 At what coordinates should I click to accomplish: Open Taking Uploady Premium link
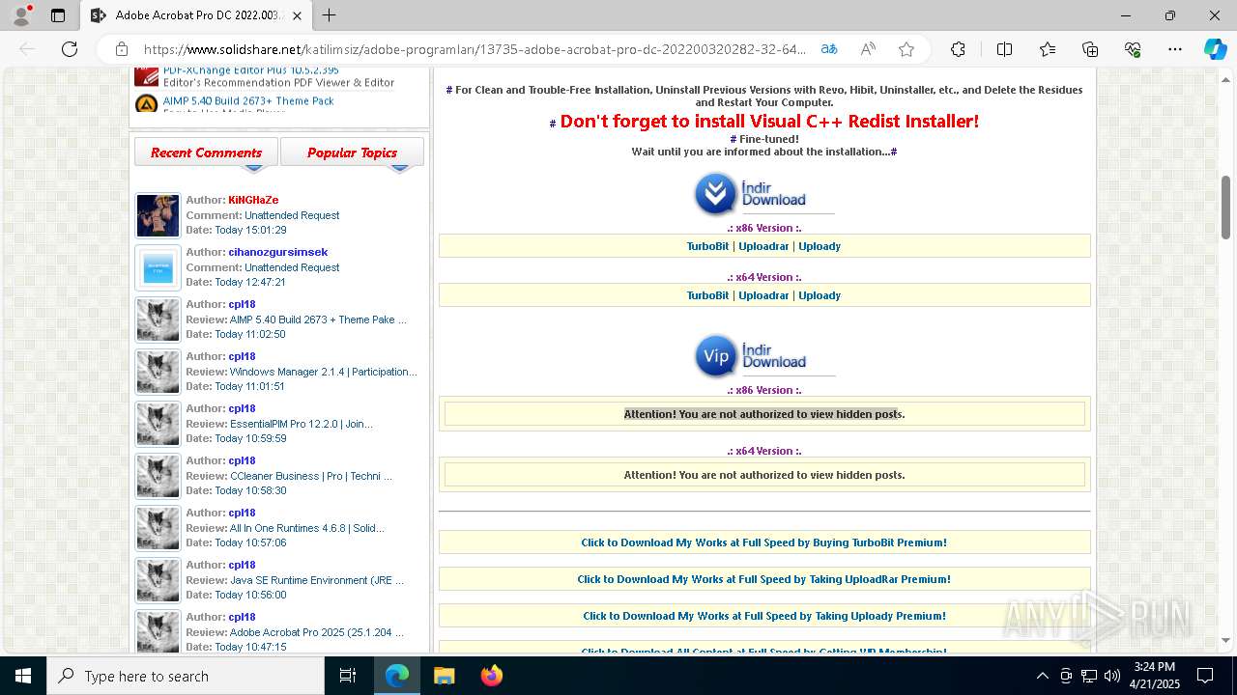coord(763,616)
